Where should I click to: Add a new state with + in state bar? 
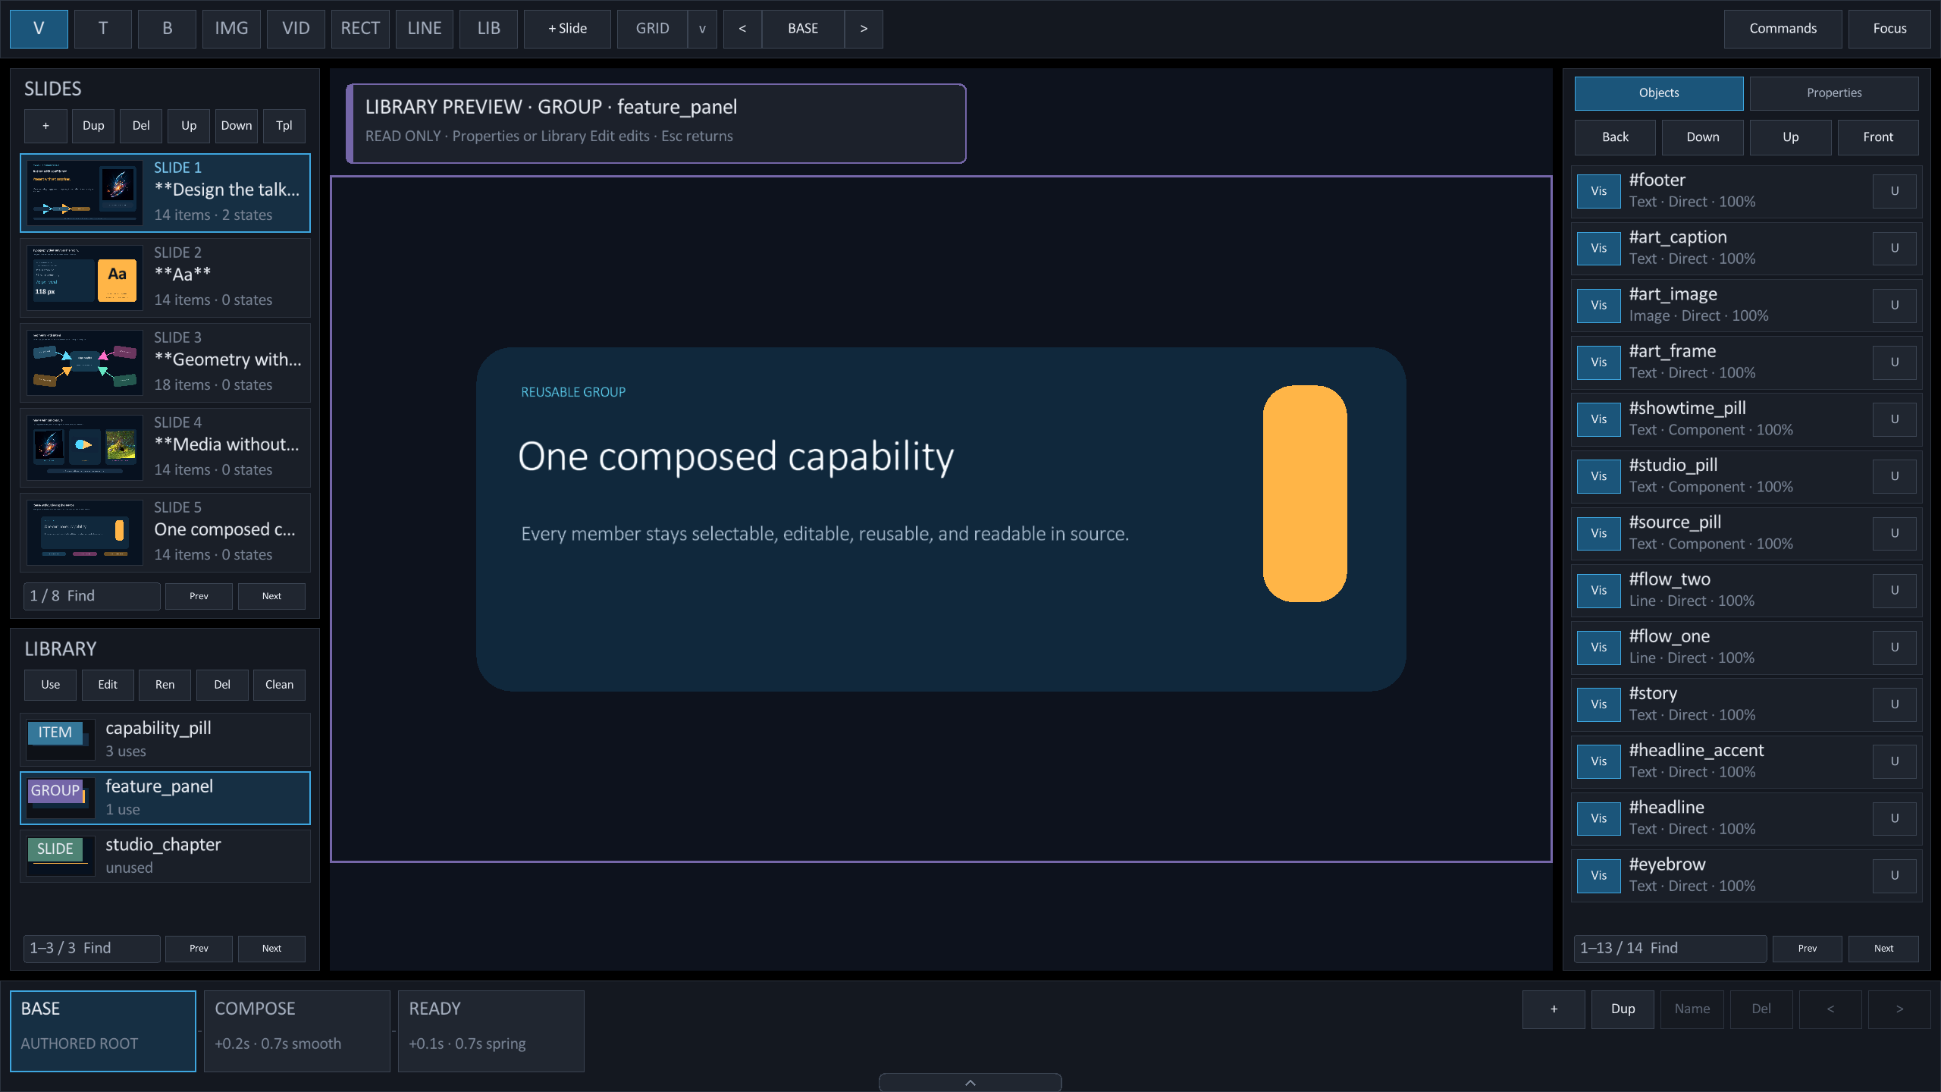coord(1554,1009)
